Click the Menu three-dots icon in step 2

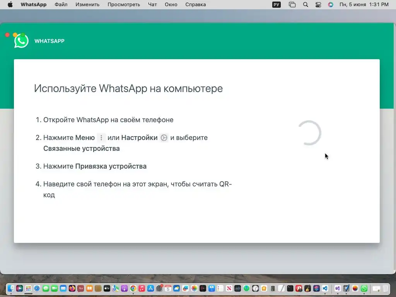click(x=101, y=138)
